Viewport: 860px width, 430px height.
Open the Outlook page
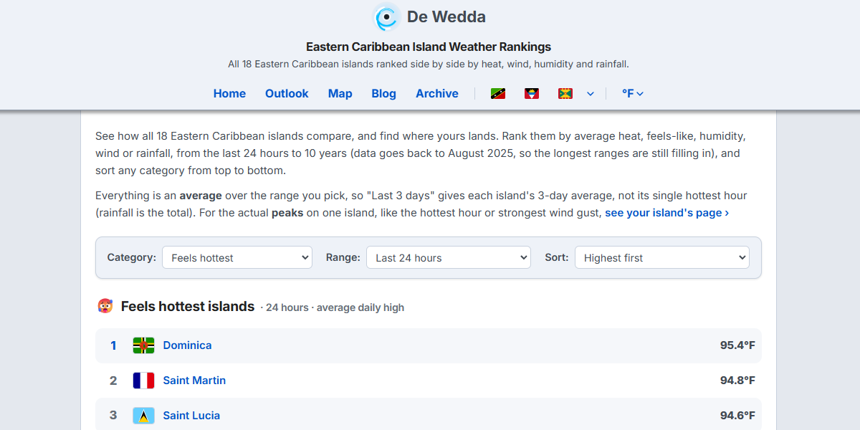287,94
